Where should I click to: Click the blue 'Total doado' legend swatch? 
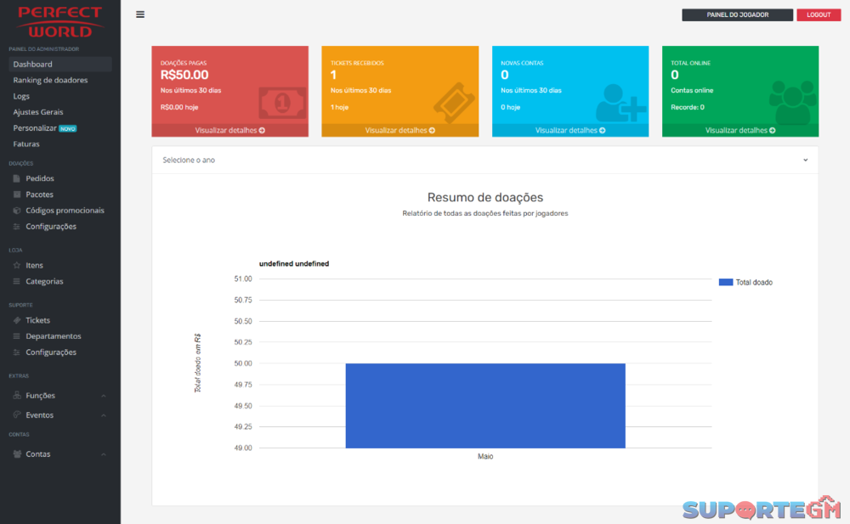click(726, 282)
